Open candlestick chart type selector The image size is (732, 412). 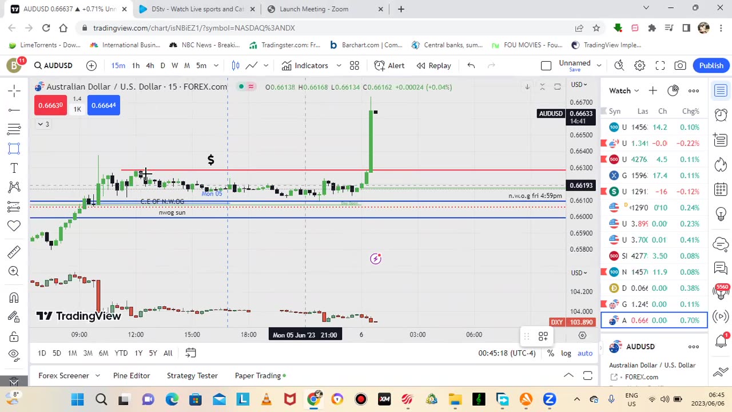tap(236, 65)
